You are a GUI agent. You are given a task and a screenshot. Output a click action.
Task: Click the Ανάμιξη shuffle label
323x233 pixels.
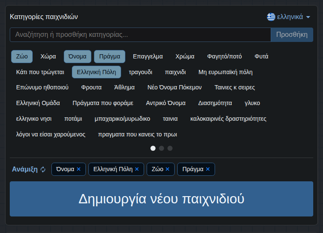25,169
